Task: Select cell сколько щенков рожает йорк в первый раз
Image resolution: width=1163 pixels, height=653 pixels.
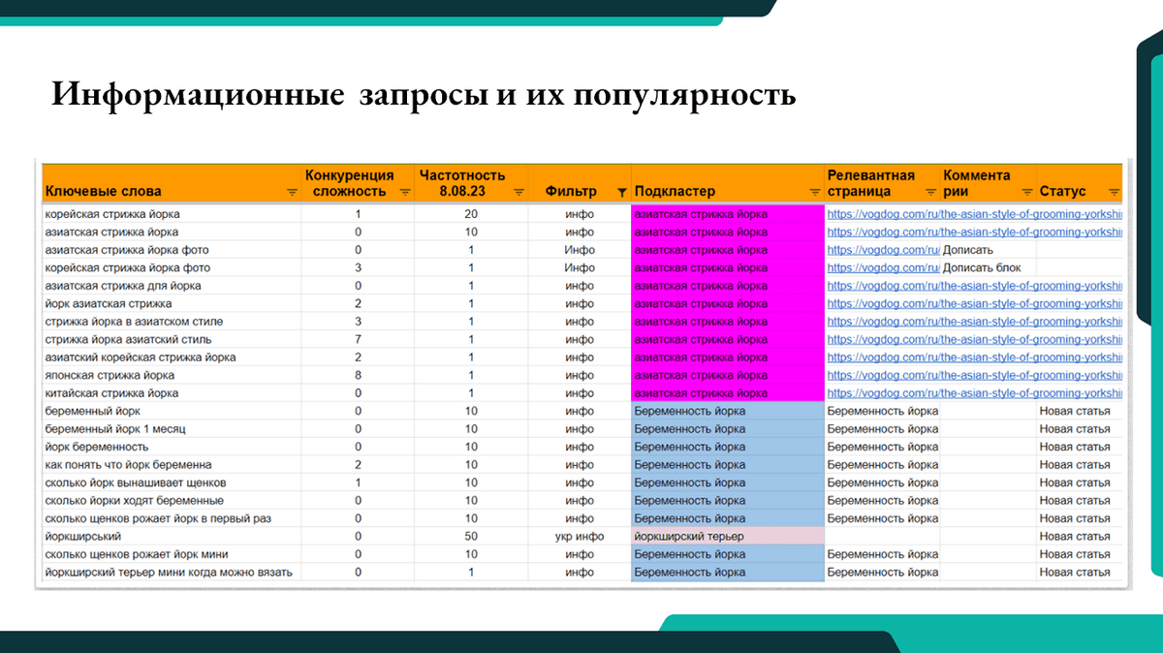Action: [x=172, y=518]
